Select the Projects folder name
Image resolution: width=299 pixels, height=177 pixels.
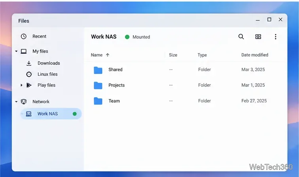click(117, 85)
